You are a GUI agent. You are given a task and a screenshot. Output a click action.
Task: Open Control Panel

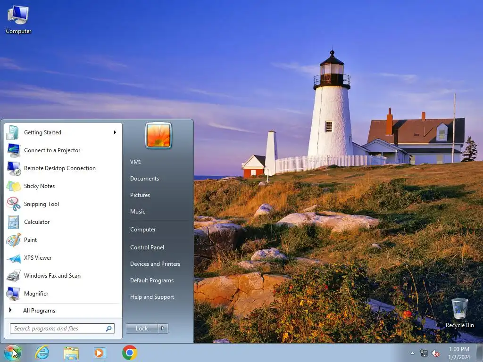(x=147, y=247)
